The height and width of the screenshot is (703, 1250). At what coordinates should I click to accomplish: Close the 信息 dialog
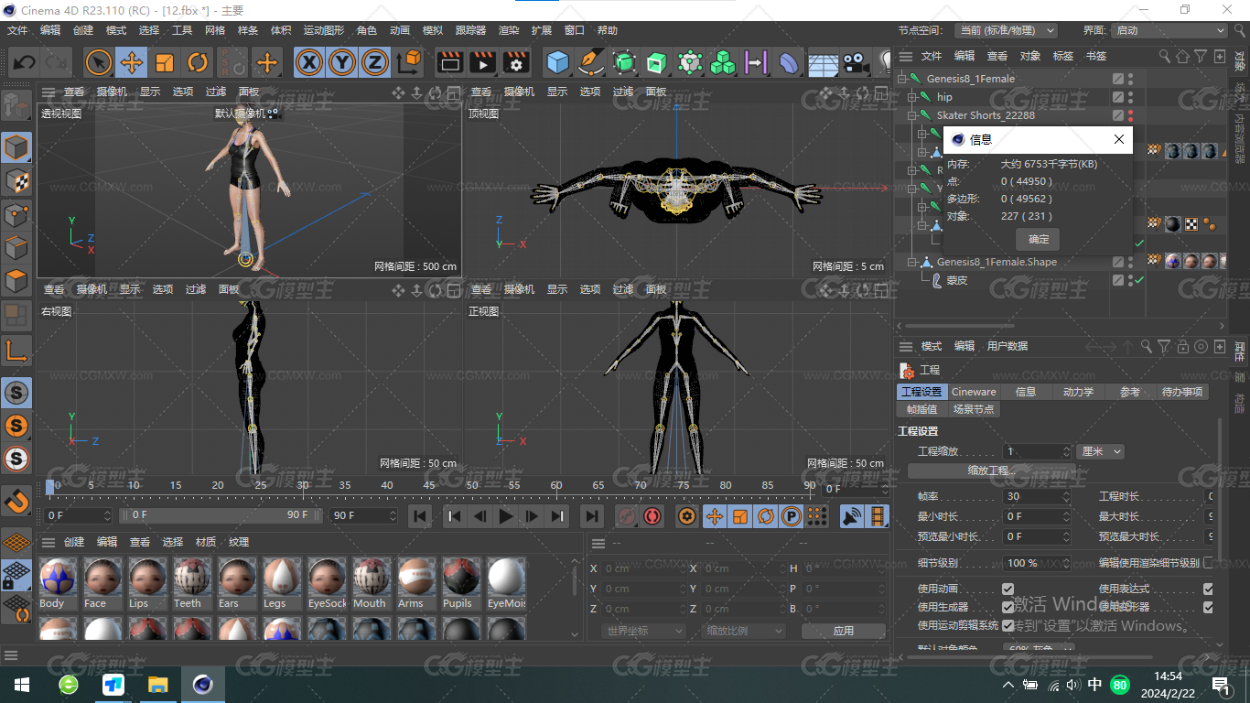[1118, 139]
